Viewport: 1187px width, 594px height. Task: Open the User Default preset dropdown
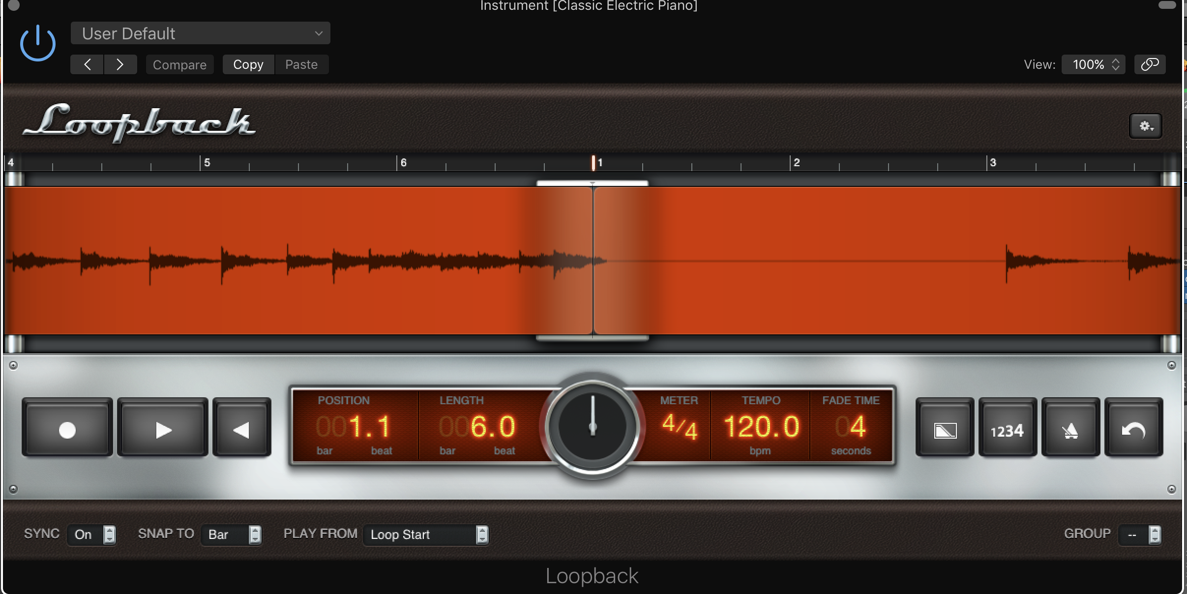(x=200, y=33)
